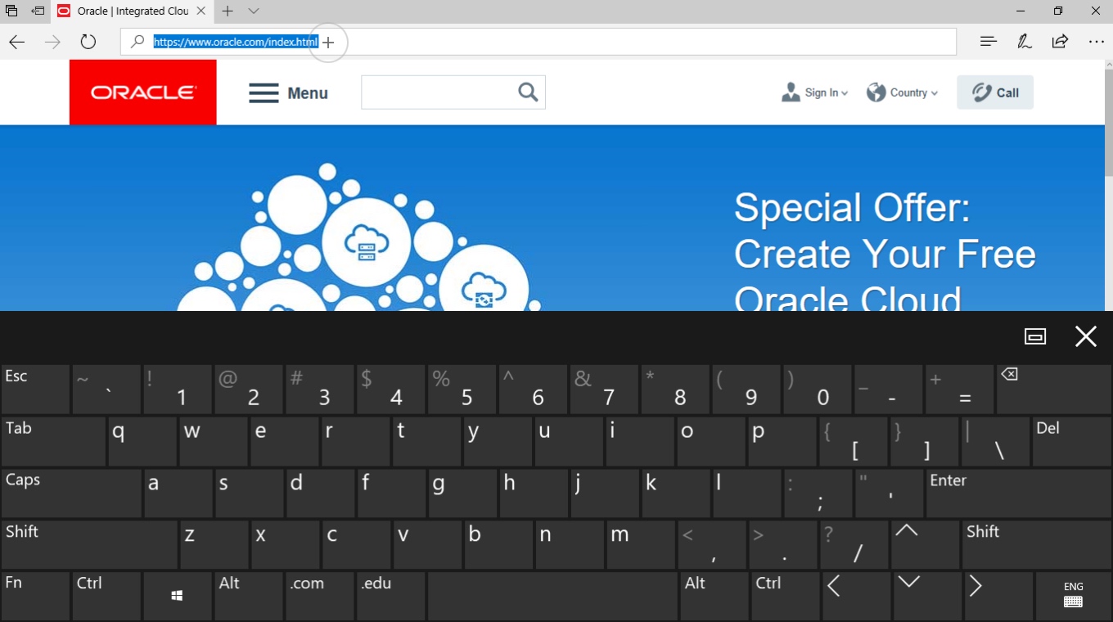Open the Edge reading list hub icon

[989, 42]
